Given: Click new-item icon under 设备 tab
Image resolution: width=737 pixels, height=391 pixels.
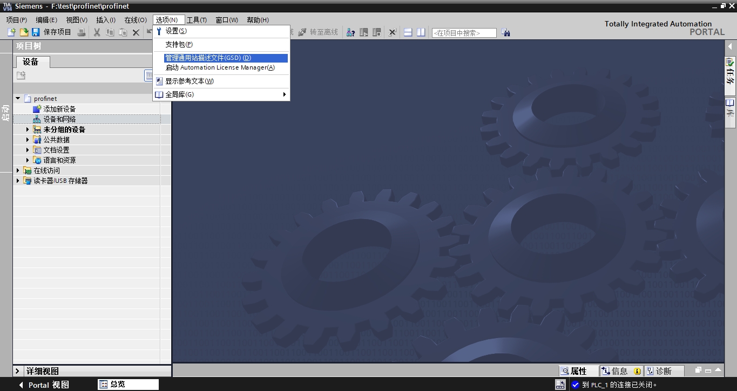Looking at the screenshot, I should point(21,76).
